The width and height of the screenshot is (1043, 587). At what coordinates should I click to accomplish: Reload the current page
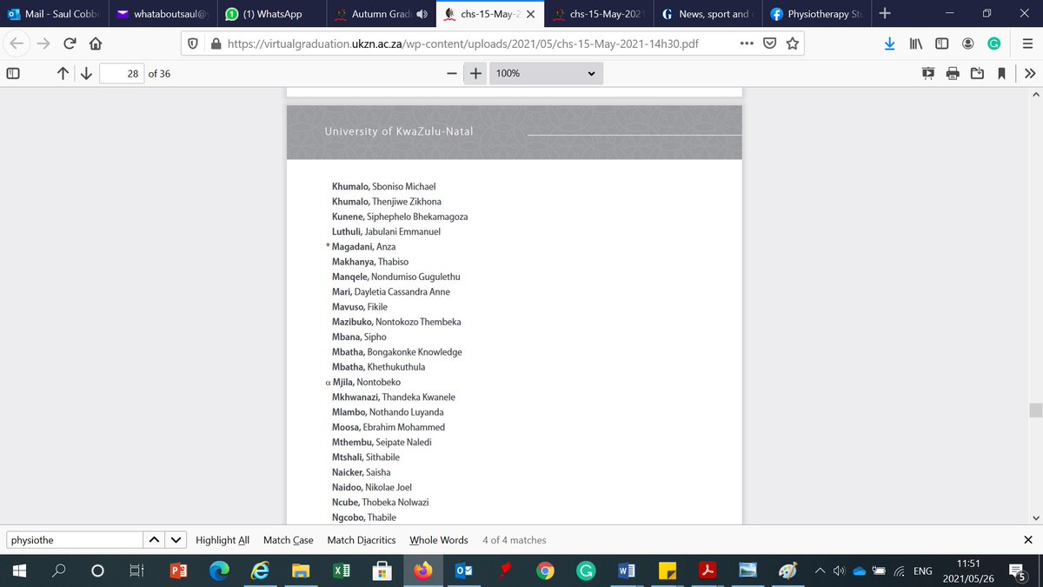click(69, 44)
